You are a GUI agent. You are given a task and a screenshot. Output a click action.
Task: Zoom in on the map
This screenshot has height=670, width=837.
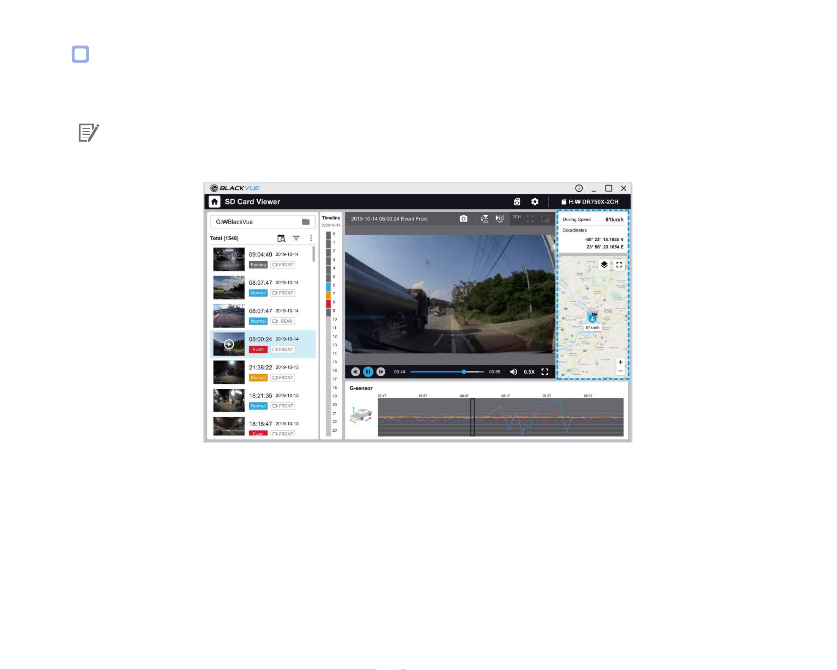click(x=620, y=362)
